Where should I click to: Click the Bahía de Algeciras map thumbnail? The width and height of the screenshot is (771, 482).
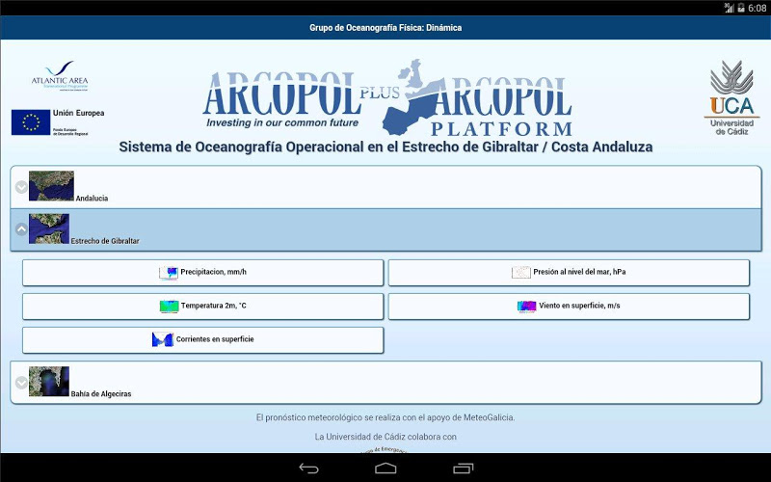click(49, 381)
